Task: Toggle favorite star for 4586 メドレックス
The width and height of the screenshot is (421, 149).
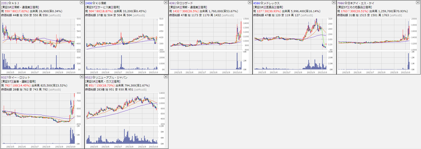Action: 262,2
